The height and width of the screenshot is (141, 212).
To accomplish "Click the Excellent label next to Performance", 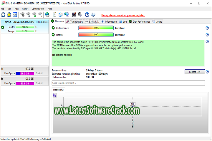I will click(120, 28).
